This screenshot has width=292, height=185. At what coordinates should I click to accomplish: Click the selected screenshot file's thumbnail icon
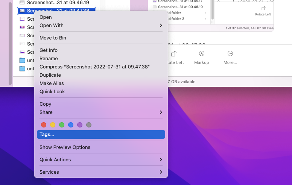(22, 11)
